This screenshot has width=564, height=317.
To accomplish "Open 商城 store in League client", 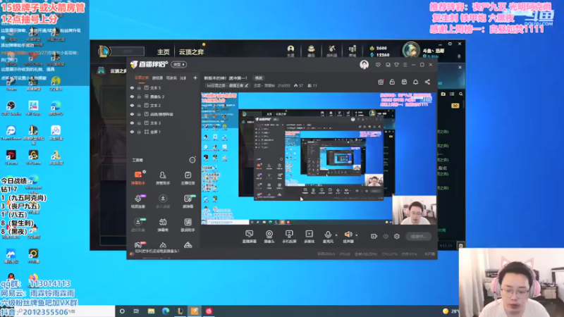I will tap(352, 51).
